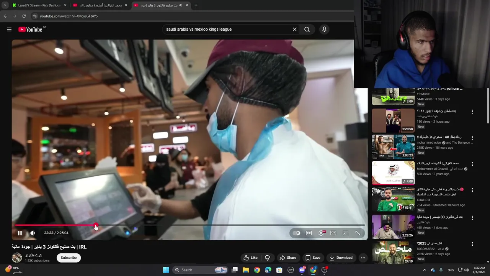Image resolution: width=490 pixels, height=276 pixels.
Task: Open options for the 110 views video
Action: coord(472,112)
